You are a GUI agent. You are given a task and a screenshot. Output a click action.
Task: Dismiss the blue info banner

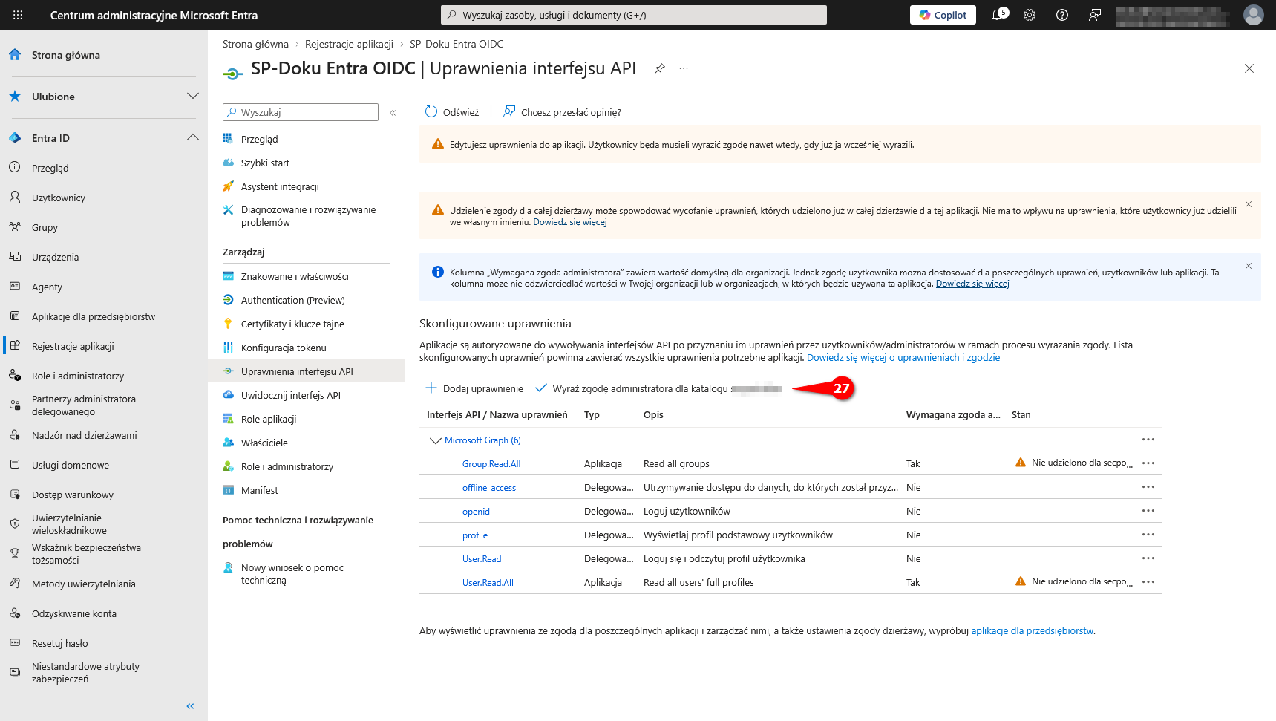tap(1249, 266)
